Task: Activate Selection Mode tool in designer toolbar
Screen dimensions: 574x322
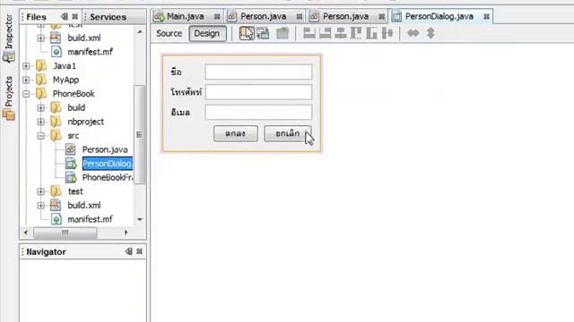Action: tap(247, 33)
